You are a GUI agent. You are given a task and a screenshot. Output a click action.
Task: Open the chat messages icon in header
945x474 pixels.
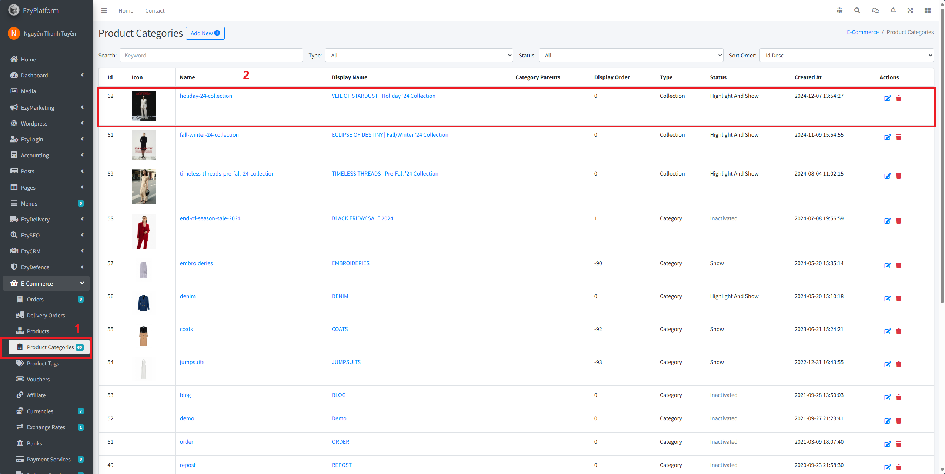(x=875, y=10)
